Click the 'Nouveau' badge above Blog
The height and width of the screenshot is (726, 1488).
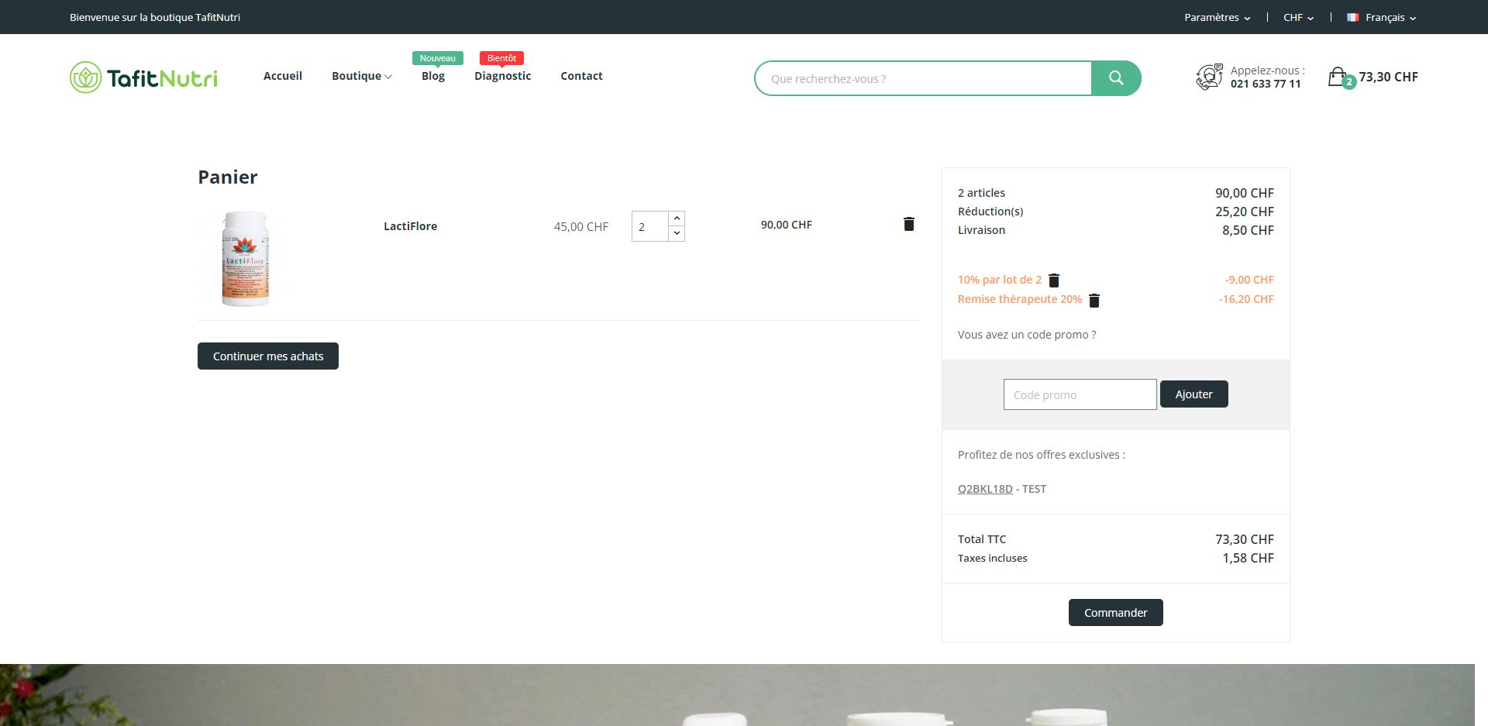(x=438, y=58)
